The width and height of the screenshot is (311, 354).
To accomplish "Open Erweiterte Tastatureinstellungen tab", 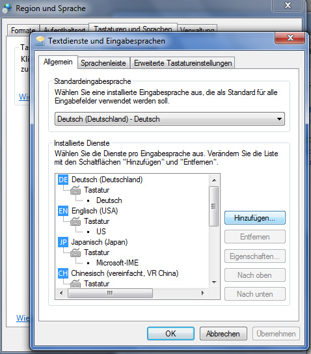I will 183,63.
